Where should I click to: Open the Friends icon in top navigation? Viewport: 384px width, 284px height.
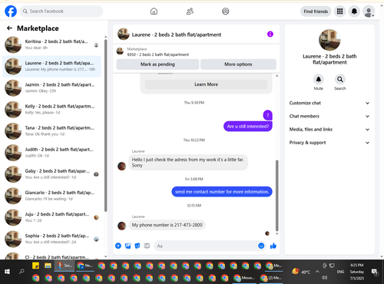tap(190, 12)
